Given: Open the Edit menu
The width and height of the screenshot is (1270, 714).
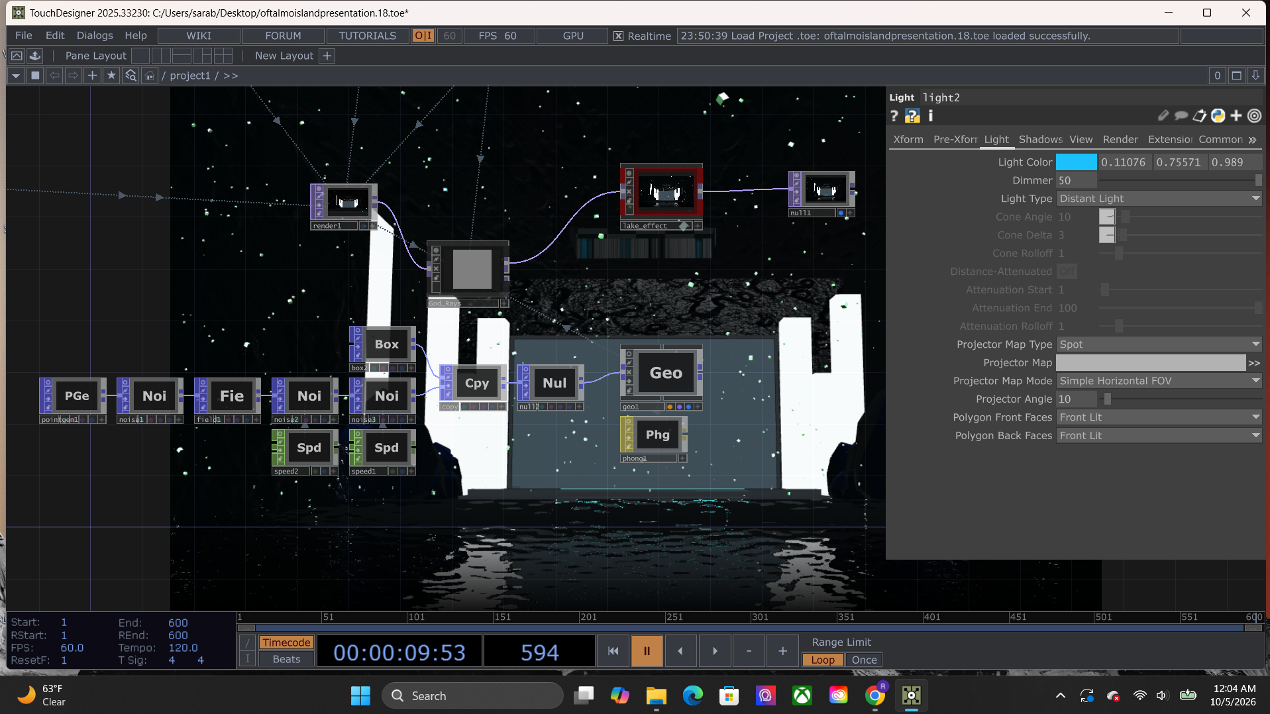Looking at the screenshot, I should (x=55, y=36).
